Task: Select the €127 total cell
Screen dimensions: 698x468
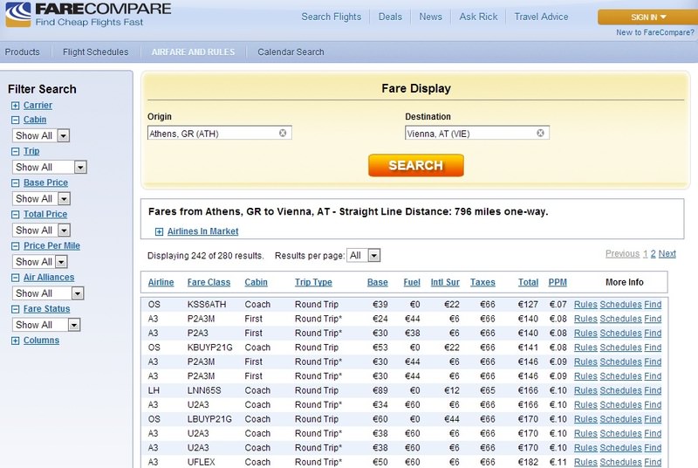Action: (x=528, y=305)
